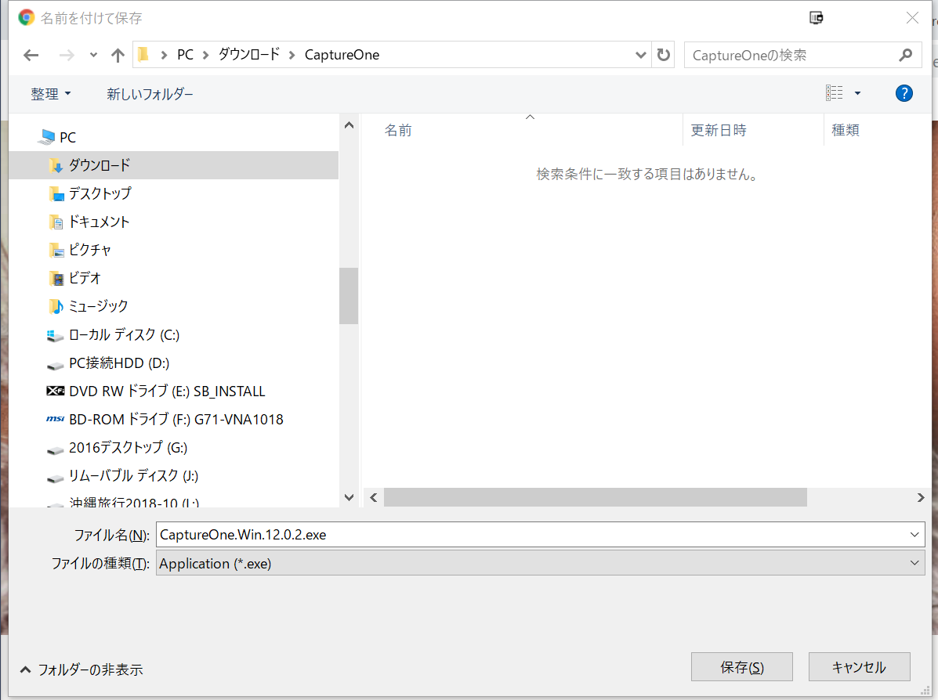Click the Up one level arrow

point(118,55)
